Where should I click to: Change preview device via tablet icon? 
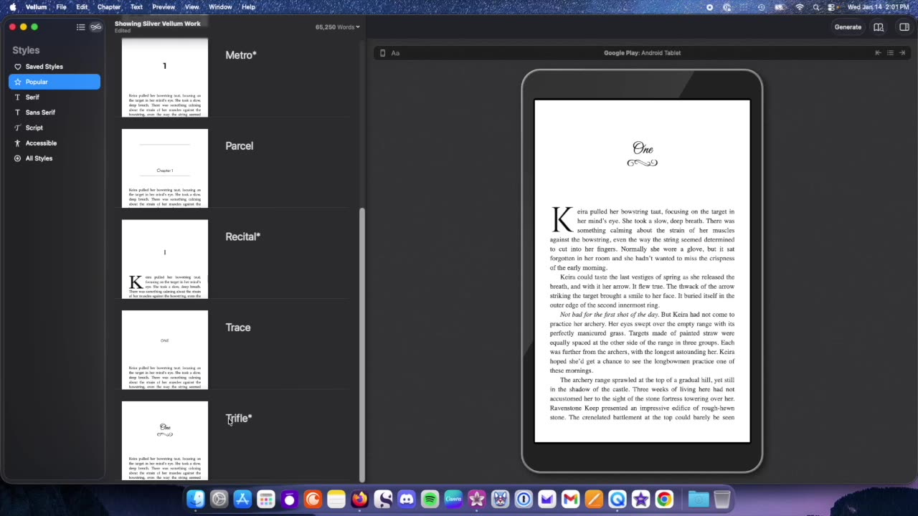[382, 53]
